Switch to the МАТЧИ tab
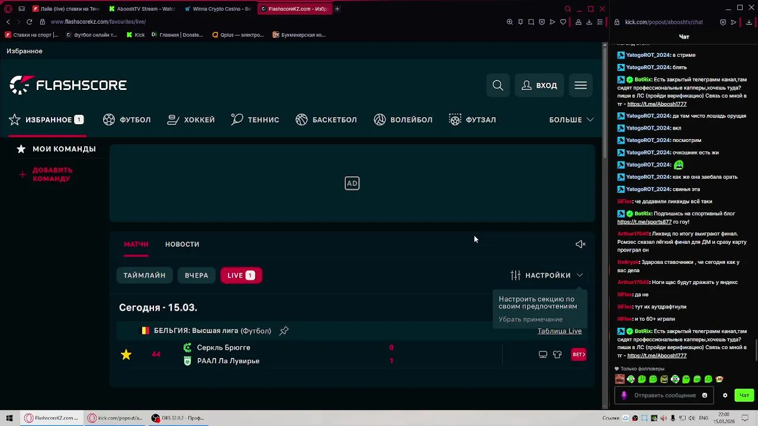 tap(136, 244)
